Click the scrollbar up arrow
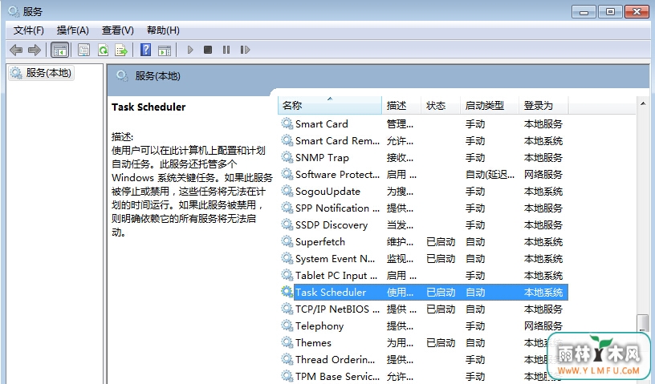The width and height of the screenshot is (655, 384). [x=643, y=103]
